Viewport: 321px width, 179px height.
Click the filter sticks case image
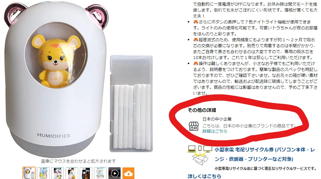131,103
